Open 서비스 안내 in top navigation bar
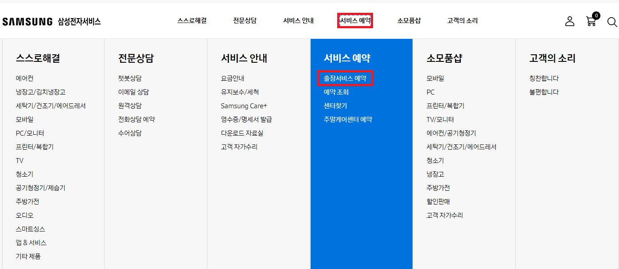619x269 pixels. click(299, 21)
